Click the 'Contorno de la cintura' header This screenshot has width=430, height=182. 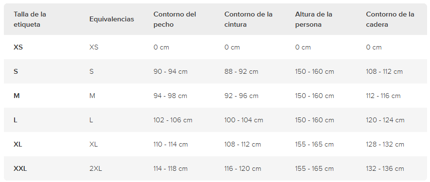click(x=248, y=19)
